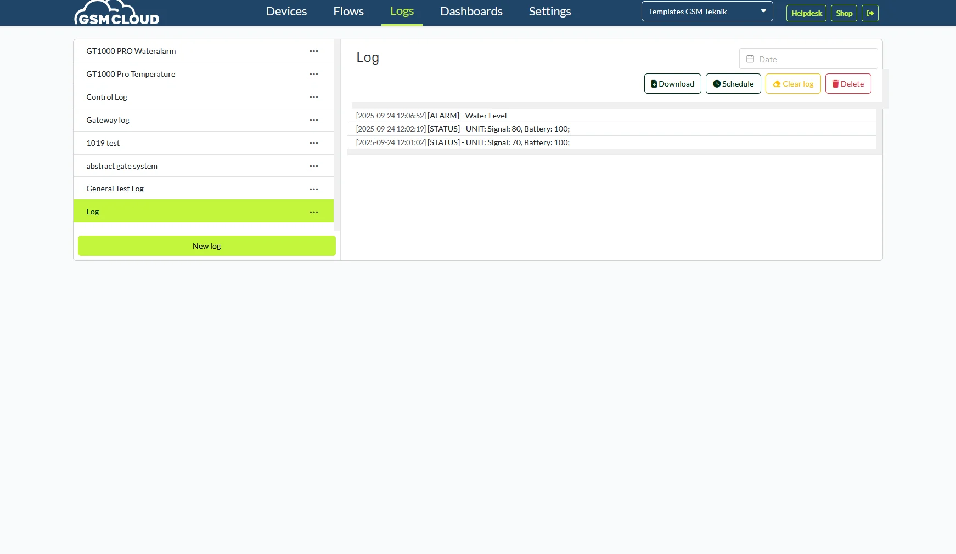Click the GSM Cloud logo
This screenshot has width=956, height=554.
pyautogui.click(x=116, y=13)
